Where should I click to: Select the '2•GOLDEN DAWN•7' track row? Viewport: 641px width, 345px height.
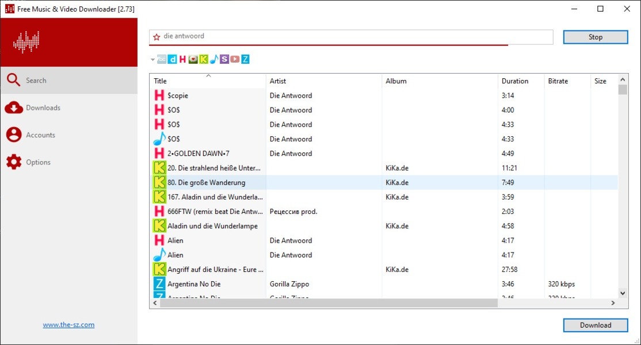point(199,154)
